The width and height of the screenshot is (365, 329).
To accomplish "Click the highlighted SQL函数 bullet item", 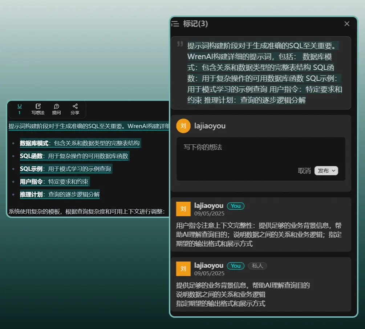I will click(74, 156).
